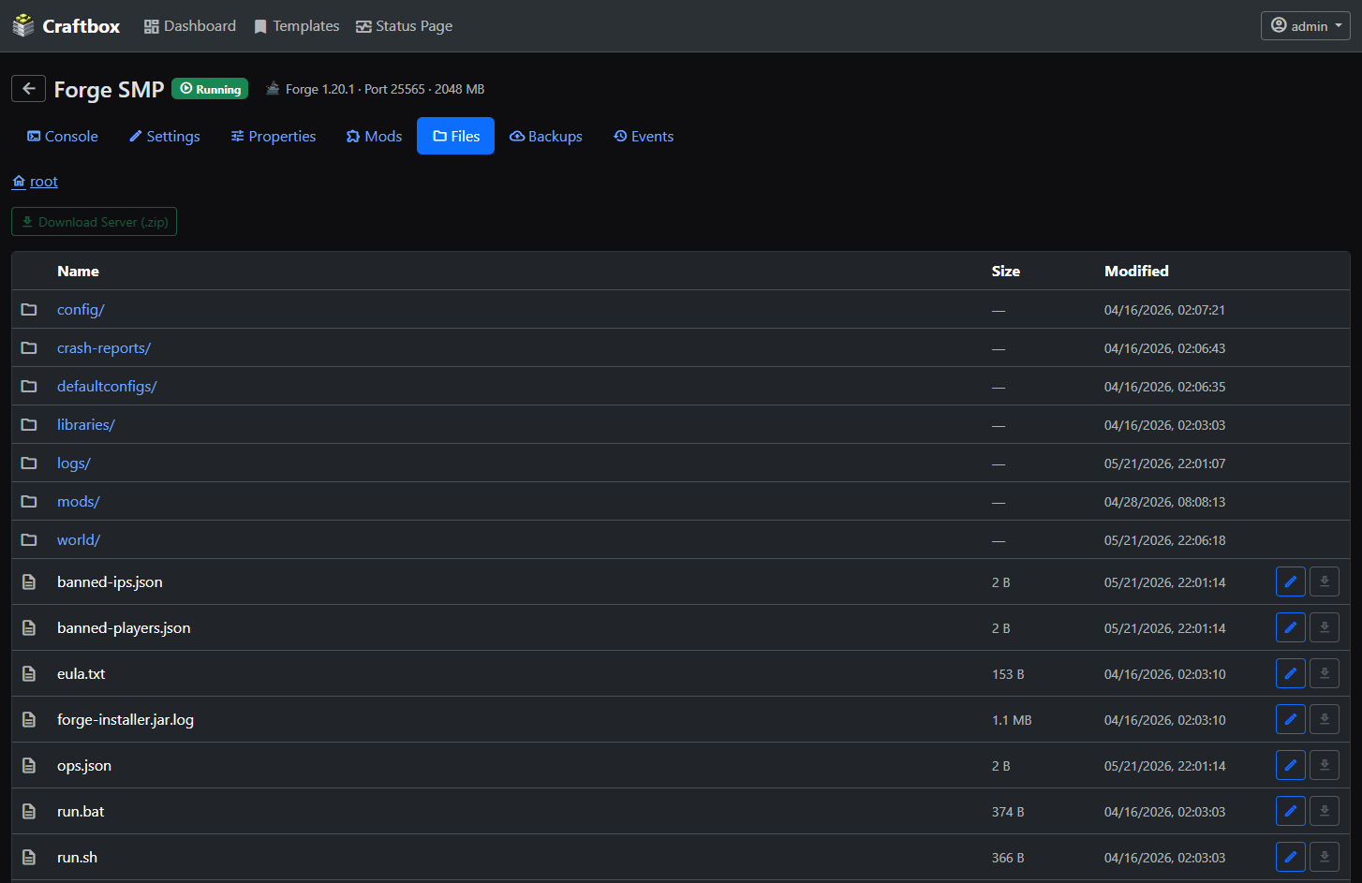The image size is (1362, 883).
Task: Switch to the Mods tab
Action: pos(374,137)
